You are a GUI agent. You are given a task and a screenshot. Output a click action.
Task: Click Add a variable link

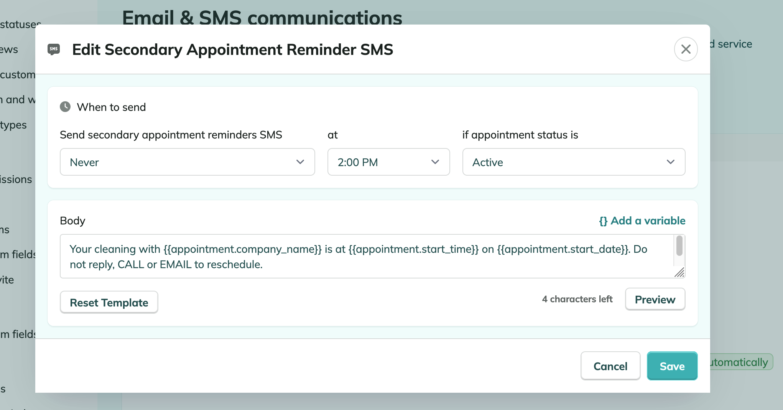point(642,221)
